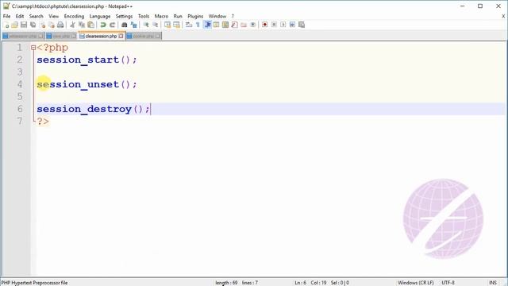The image size is (508, 286).
Task: Click the Open file folder icon
Action: 14,25
